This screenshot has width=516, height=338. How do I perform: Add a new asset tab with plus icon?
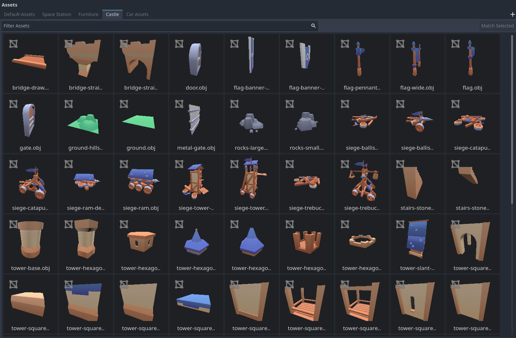pos(512,14)
